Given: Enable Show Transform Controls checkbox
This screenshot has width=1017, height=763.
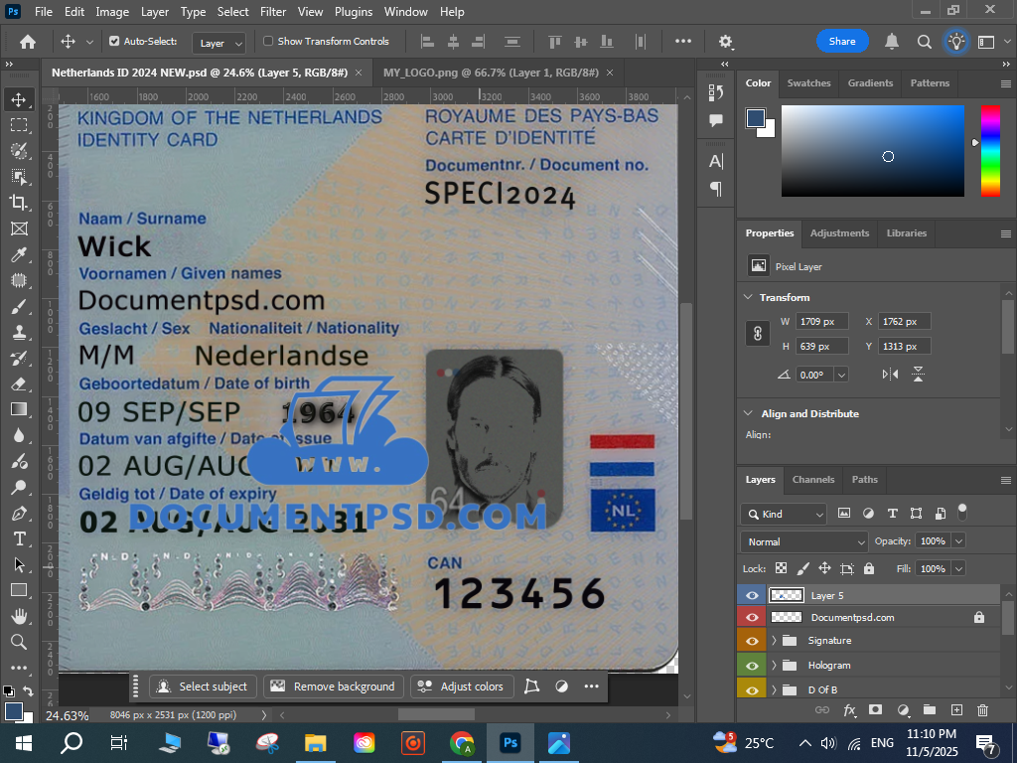Looking at the screenshot, I should click(x=268, y=42).
